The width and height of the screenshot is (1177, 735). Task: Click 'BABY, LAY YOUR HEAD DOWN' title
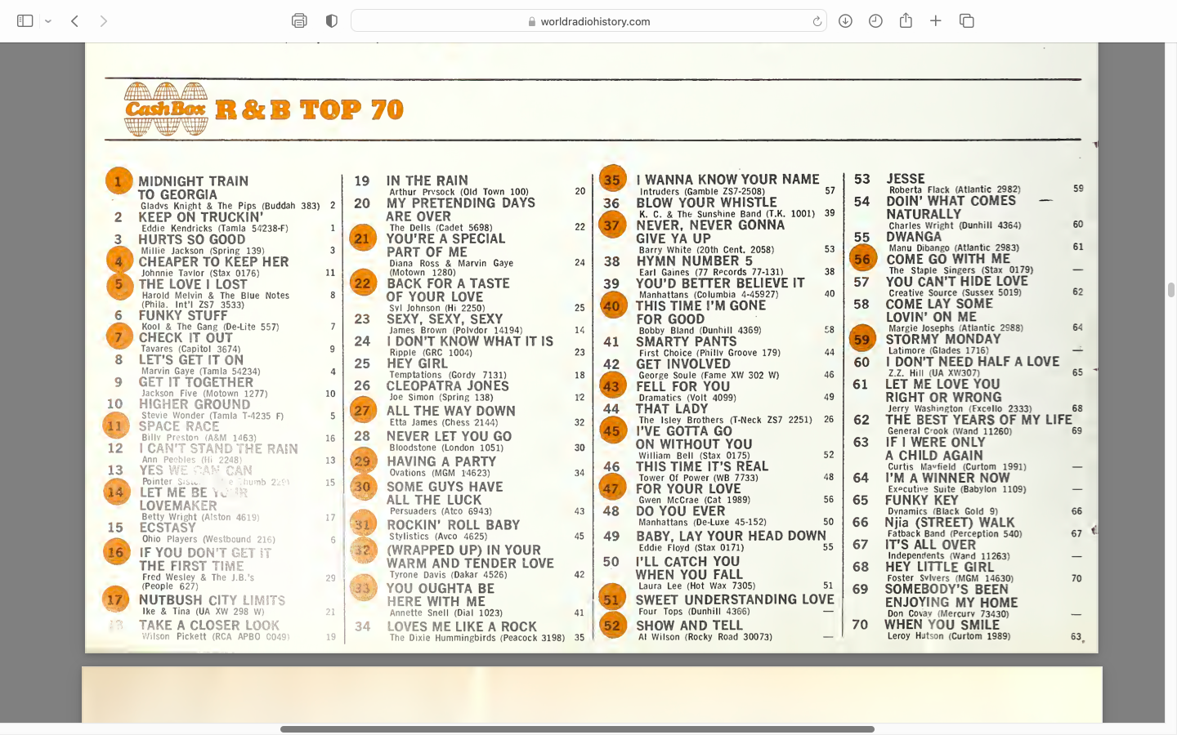[731, 536]
